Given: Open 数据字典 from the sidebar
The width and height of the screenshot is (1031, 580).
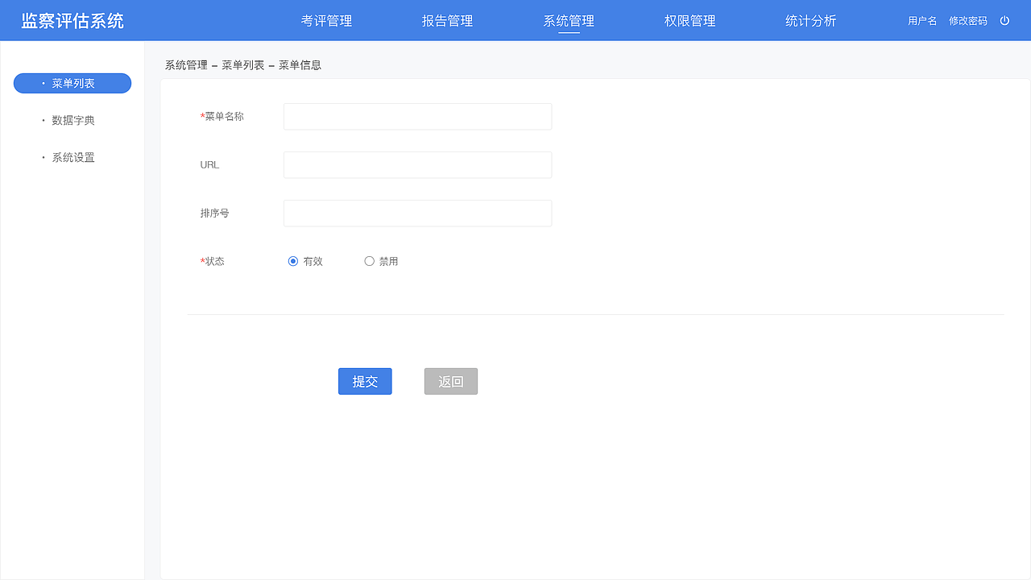Looking at the screenshot, I should pos(72,120).
